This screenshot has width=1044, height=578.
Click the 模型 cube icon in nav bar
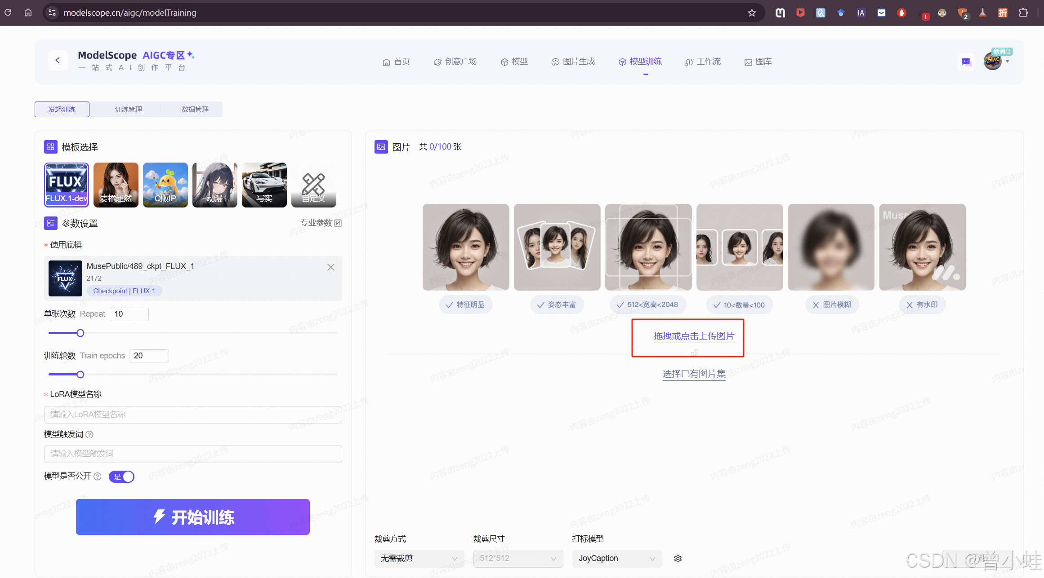coord(504,62)
